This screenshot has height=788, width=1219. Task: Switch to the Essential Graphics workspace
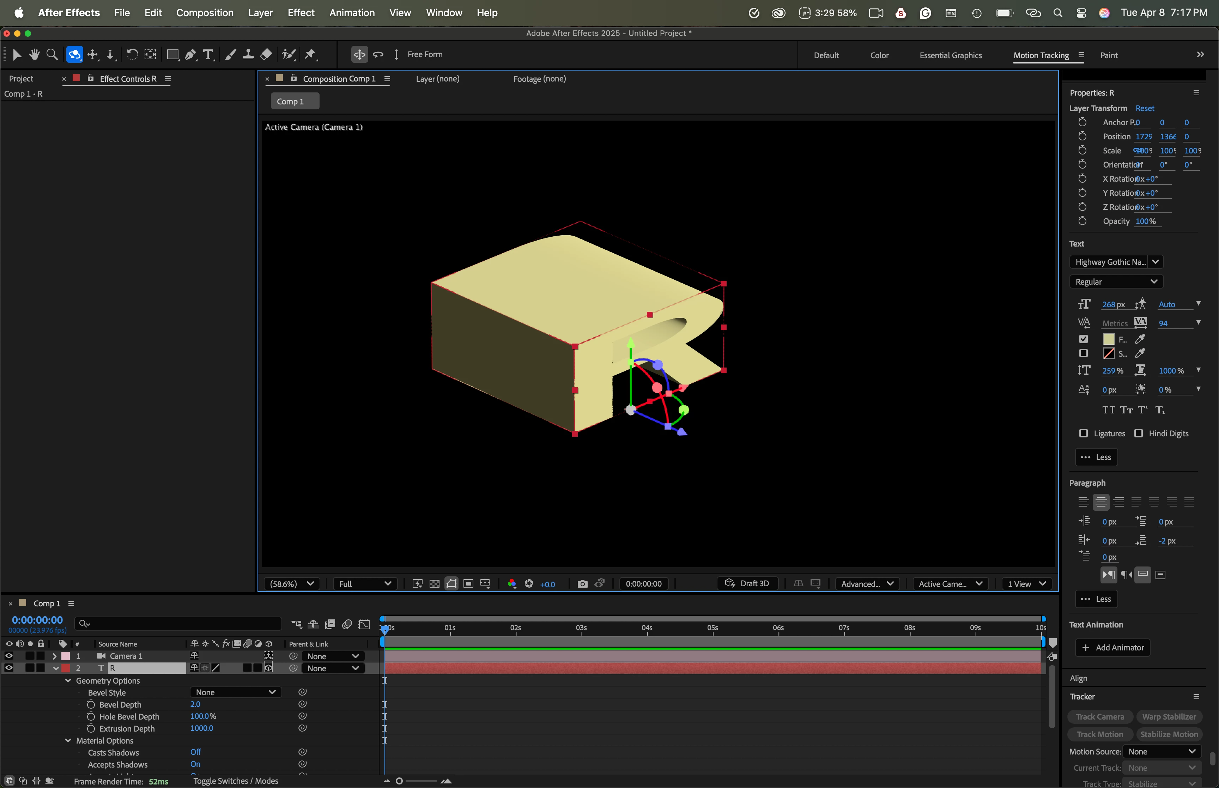pyautogui.click(x=951, y=55)
